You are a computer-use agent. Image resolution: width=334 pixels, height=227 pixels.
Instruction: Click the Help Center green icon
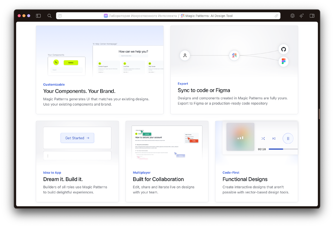click(x=150, y=64)
